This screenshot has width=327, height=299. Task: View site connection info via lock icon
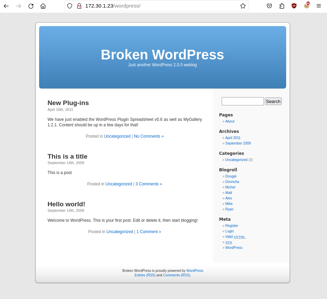click(x=79, y=6)
